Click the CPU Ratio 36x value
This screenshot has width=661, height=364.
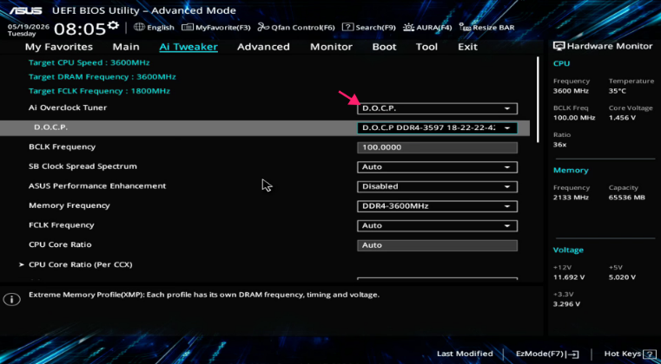coord(560,145)
